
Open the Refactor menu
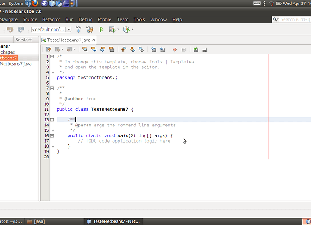coord(51,20)
